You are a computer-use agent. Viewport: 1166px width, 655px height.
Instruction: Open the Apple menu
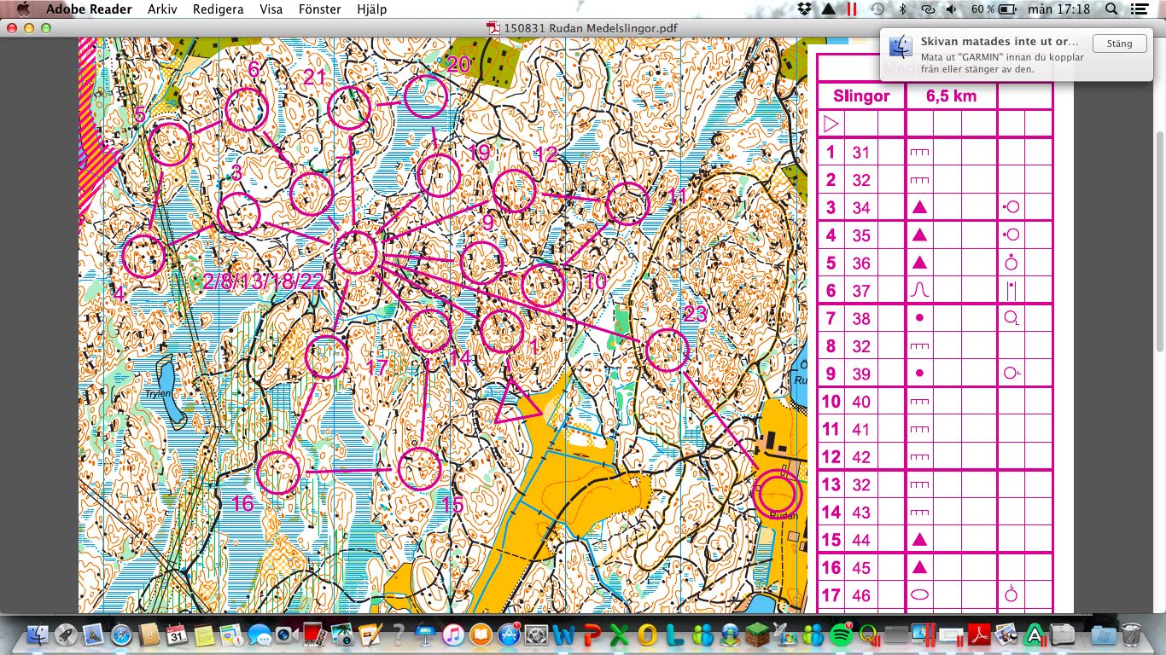point(23,9)
